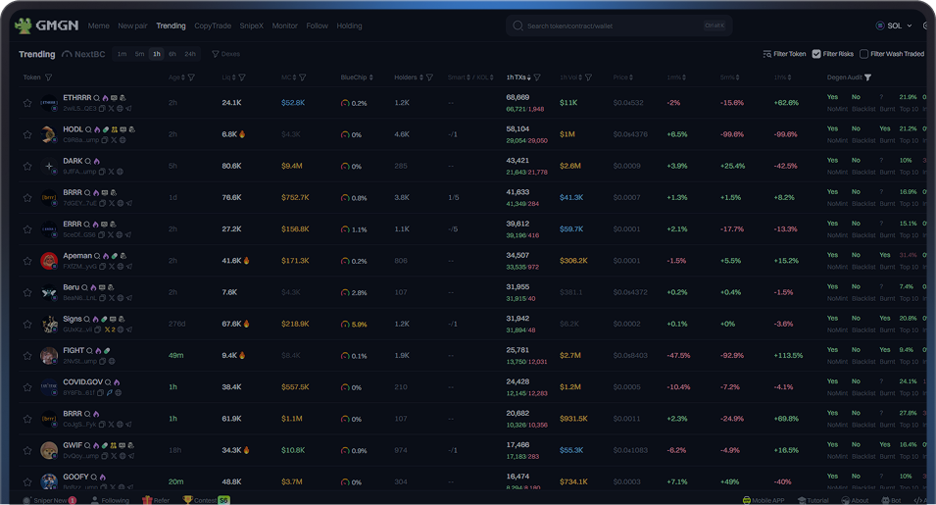The image size is (936, 505).
Task: Star the HODL token as favorite
Action: click(x=27, y=134)
